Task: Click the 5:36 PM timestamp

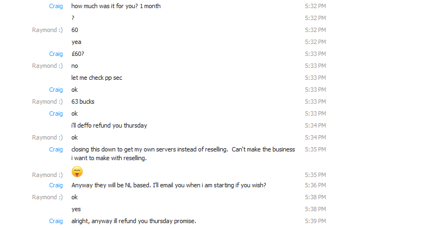Action: pyautogui.click(x=315, y=185)
